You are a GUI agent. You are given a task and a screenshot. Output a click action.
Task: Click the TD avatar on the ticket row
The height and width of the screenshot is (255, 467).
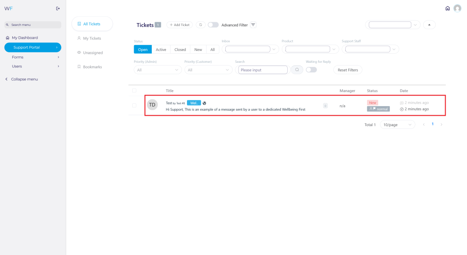pos(152,105)
